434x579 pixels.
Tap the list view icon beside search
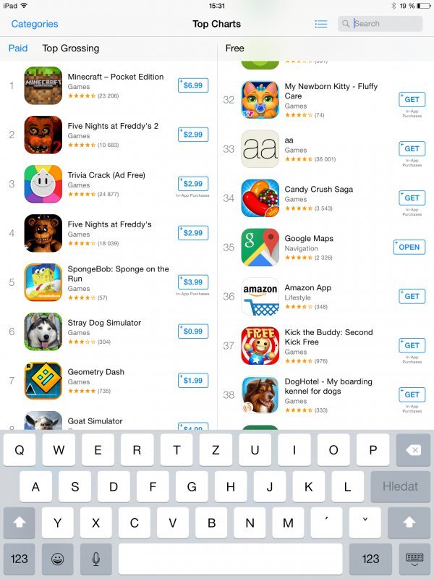click(321, 24)
